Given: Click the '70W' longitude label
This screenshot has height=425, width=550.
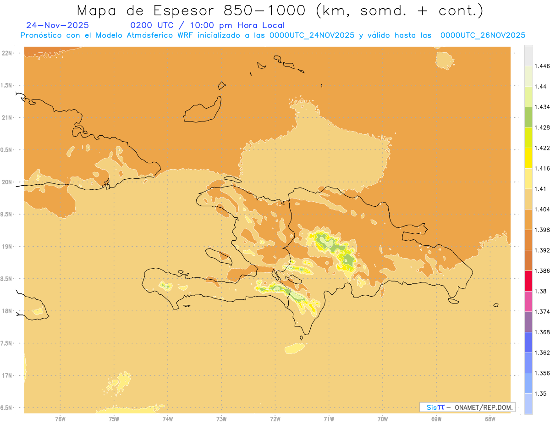Looking at the screenshot, I should pos(382,418).
